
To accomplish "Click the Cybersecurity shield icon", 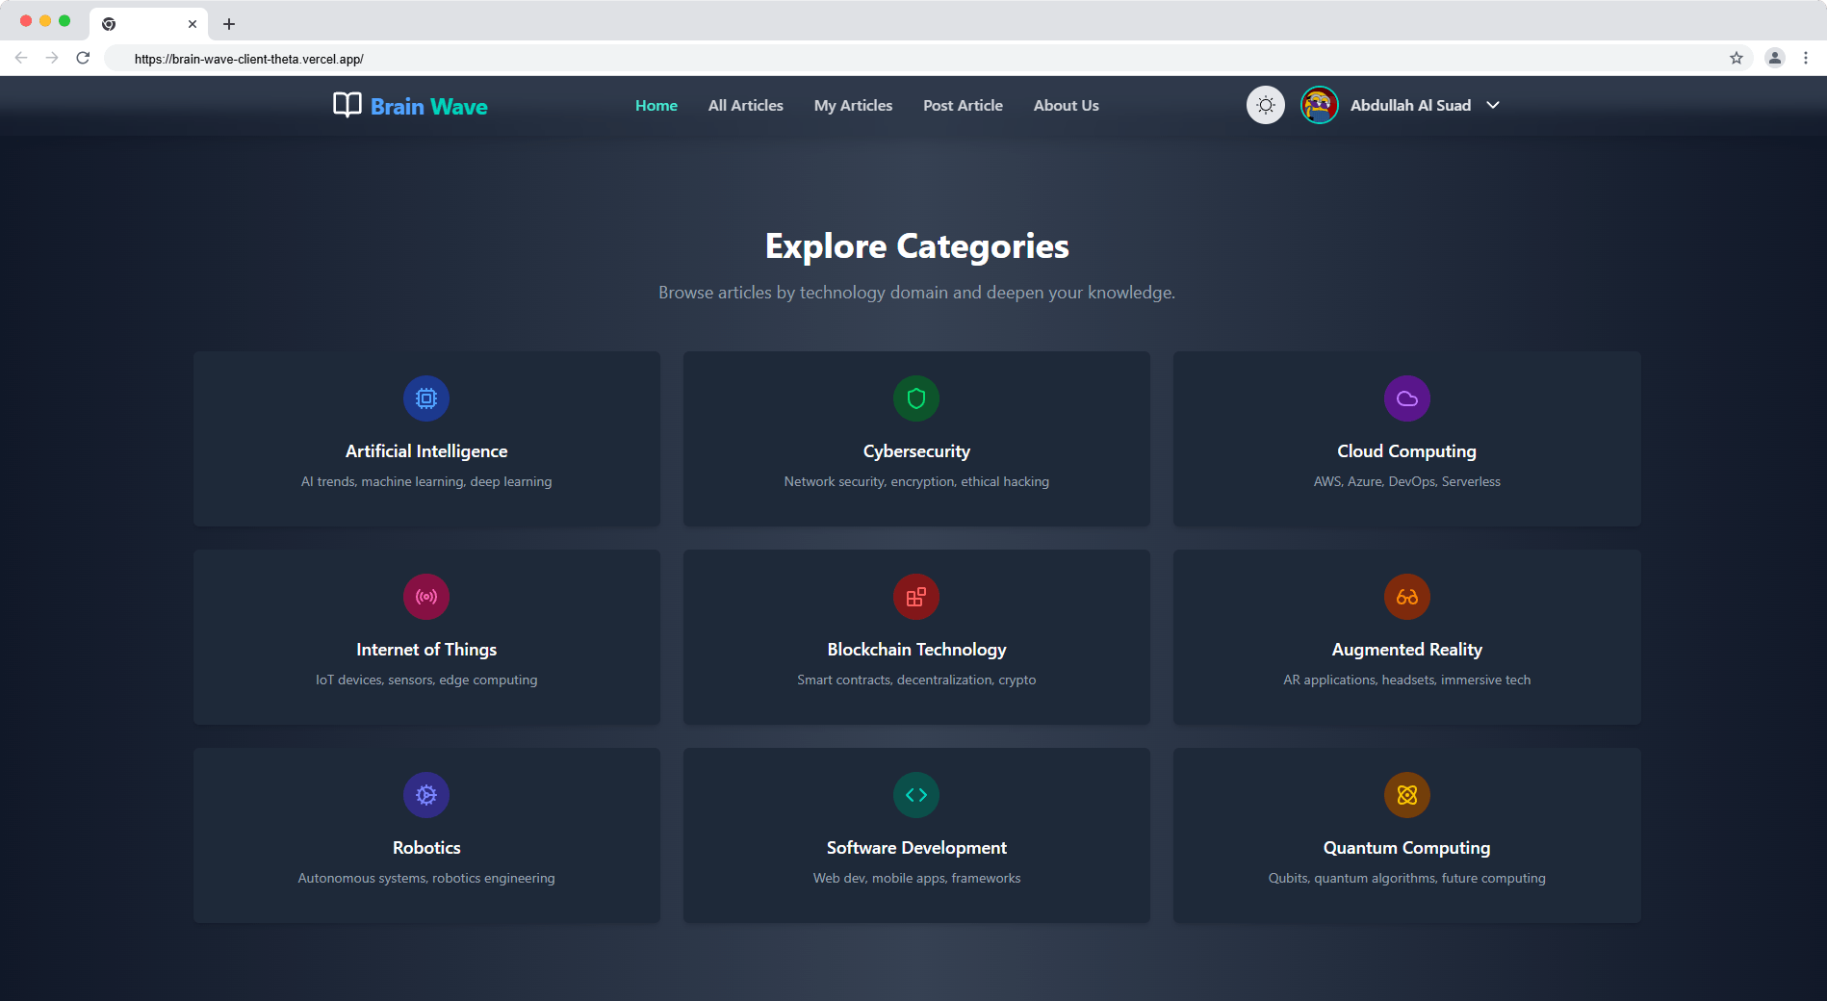I will point(916,398).
